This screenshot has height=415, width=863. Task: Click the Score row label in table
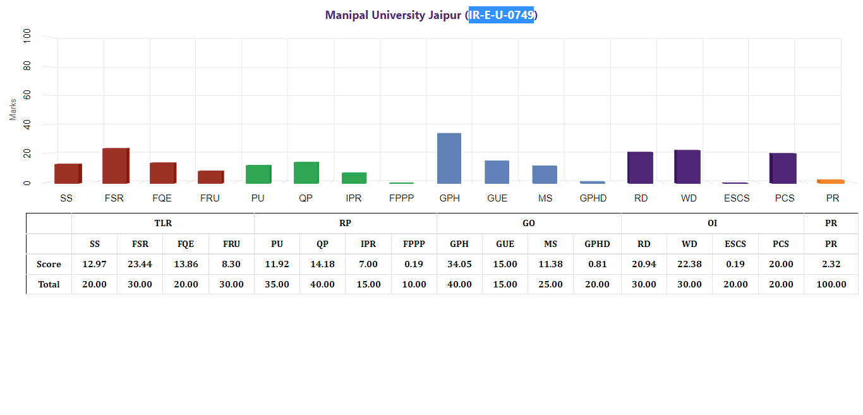49,264
